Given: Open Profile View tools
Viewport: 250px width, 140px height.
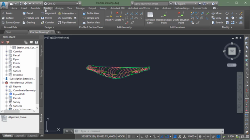Looking at the screenshot, I should coord(91,13).
